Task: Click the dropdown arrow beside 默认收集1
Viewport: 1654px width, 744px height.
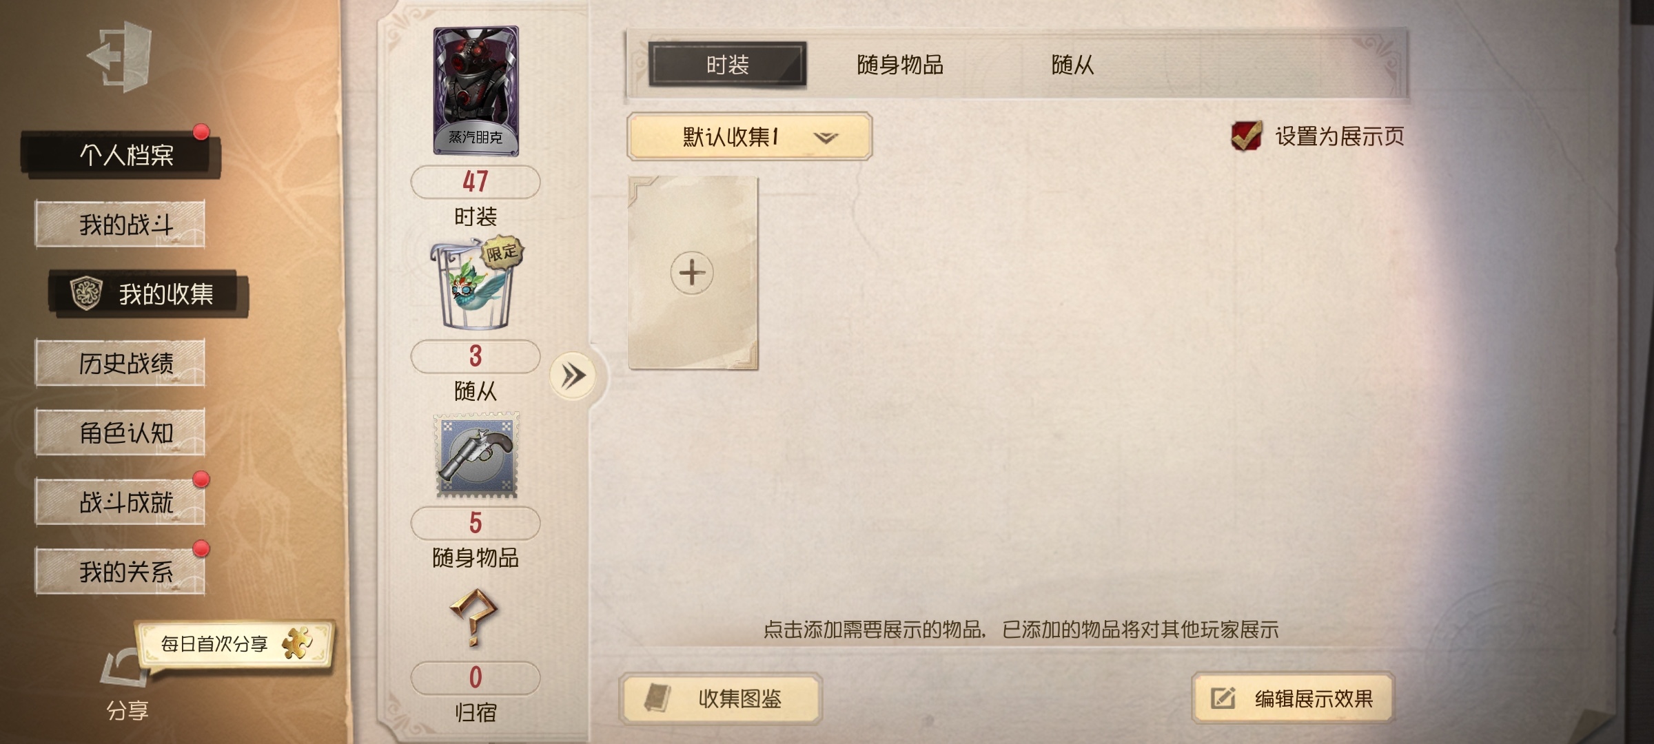Action: 826,138
